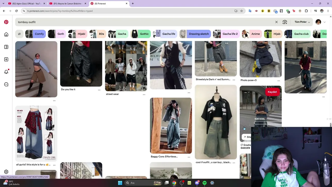Open more options for 'all gurls!!' pin
332x187 pixels.
(x=54, y=165)
